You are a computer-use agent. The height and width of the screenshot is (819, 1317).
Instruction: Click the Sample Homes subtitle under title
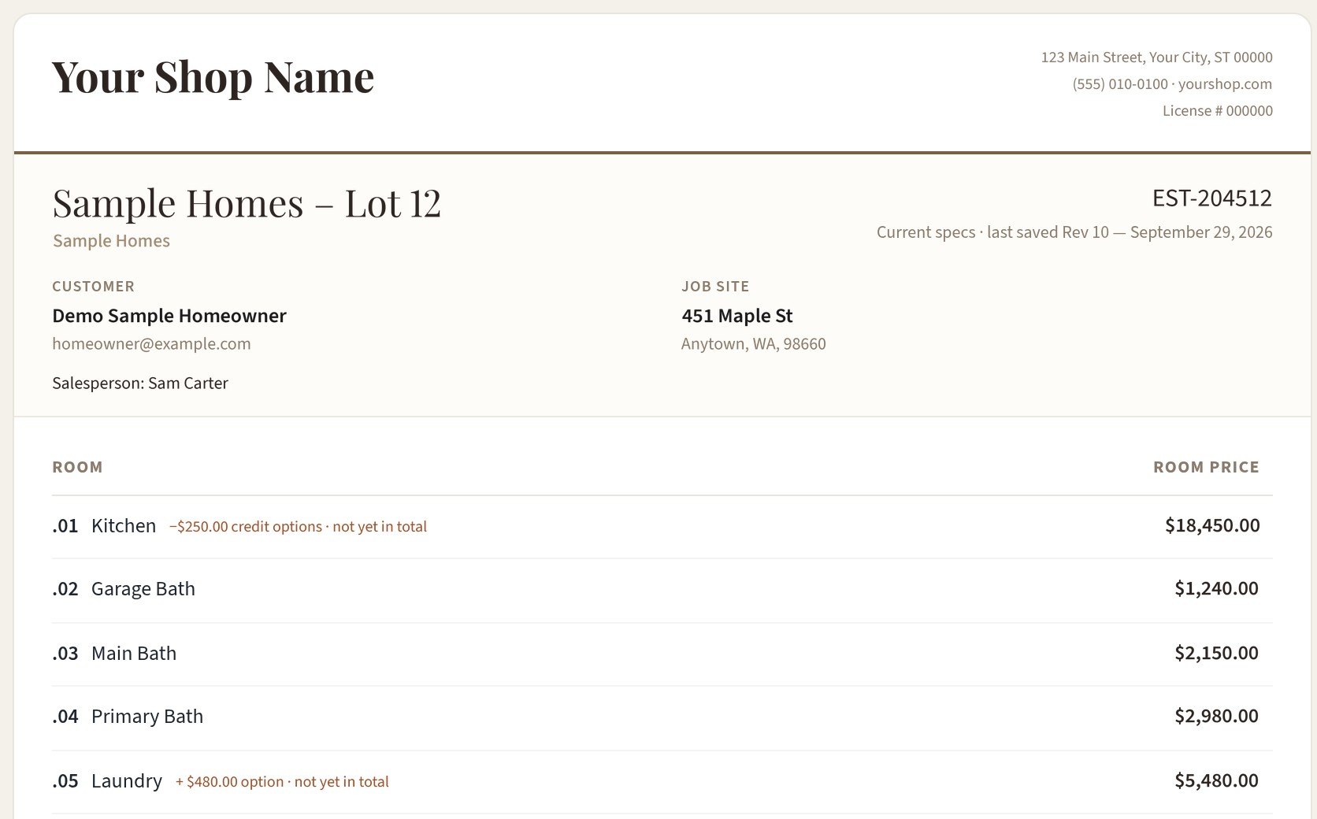[111, 241]
